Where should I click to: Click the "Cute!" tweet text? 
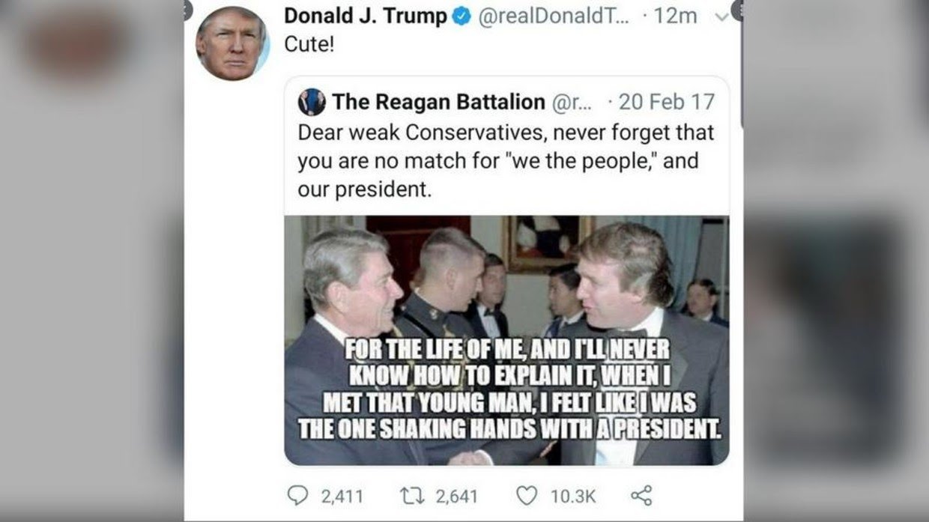pos(309,45)
